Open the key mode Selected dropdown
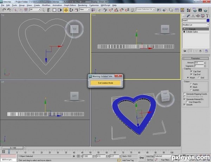The image size is (211, 162). (x=164, y=156)
